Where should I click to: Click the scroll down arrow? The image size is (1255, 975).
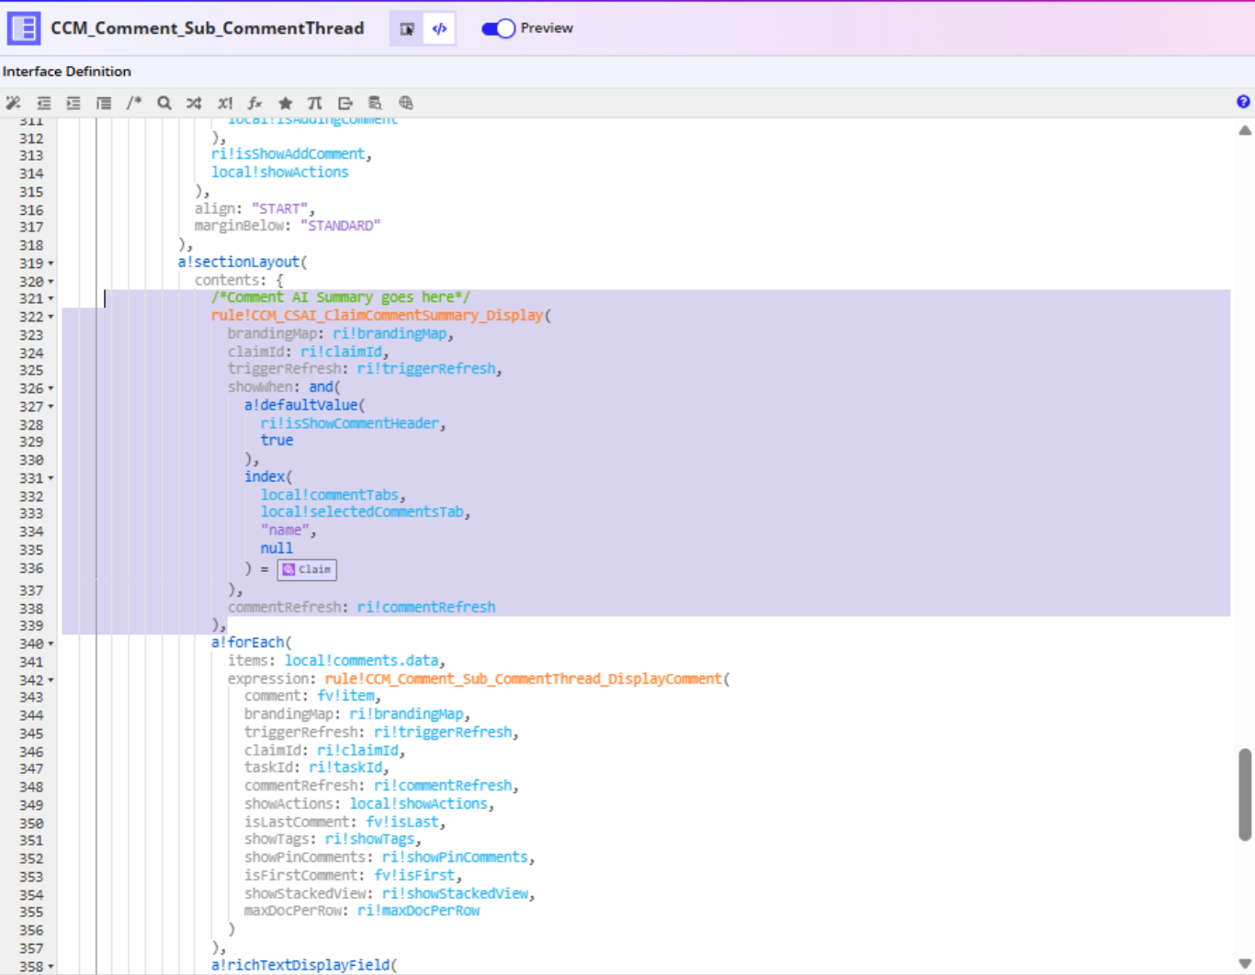click(x=1245, y=963)
